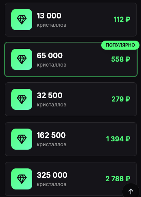Click the diamond icon beside 13 000 кристаллов
This screenshot has height=197, width=141.
[22, 20]
